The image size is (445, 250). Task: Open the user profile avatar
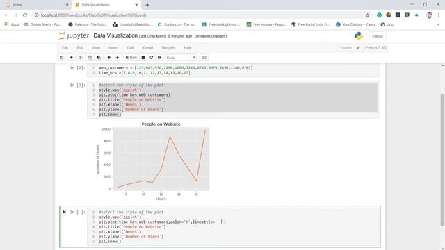tap(429, 15)
